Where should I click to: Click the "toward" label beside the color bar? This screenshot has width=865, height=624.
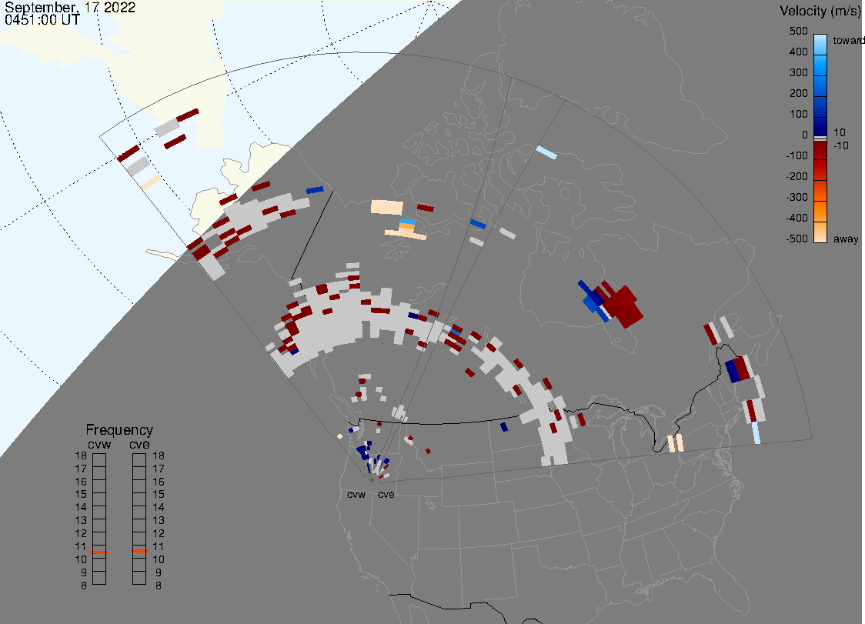point(848,40)
